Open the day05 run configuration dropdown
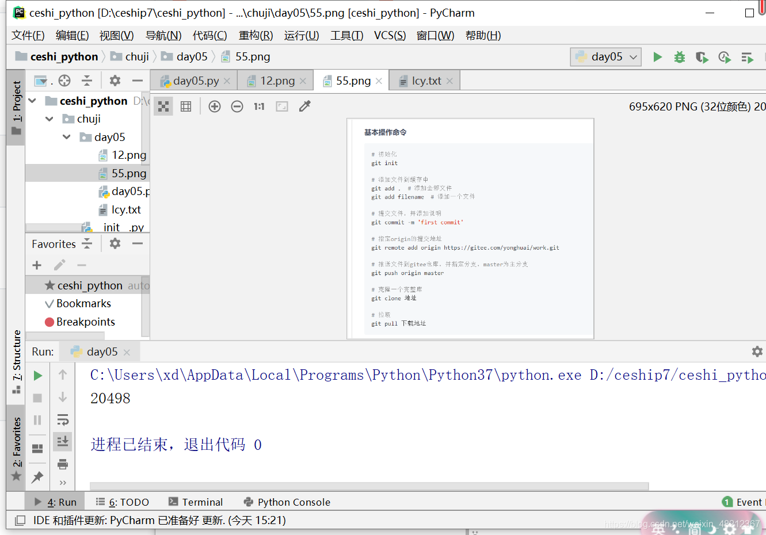 606,57
